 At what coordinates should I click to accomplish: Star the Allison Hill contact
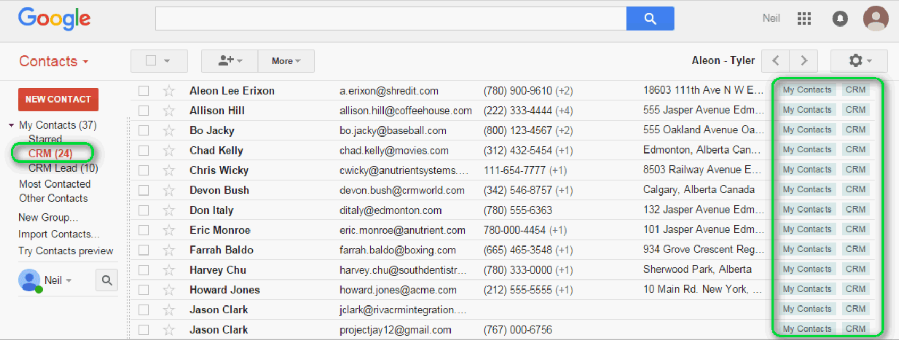coord(169,110)
